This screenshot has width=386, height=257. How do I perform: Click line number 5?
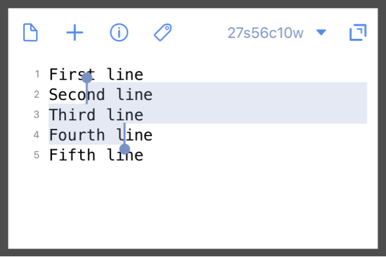[37, 155]
